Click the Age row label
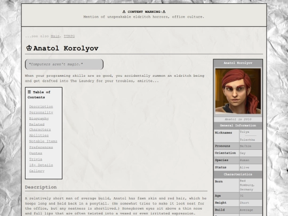Screen dimensions: 288x216 [218, 196]
